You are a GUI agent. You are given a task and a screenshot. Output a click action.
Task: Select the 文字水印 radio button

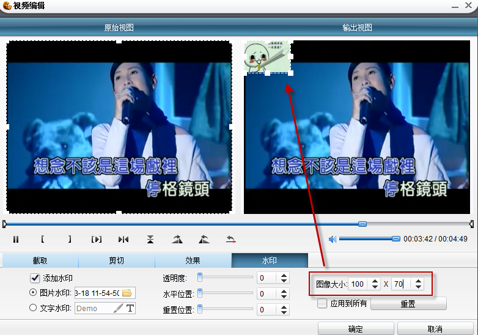(33, 308)
